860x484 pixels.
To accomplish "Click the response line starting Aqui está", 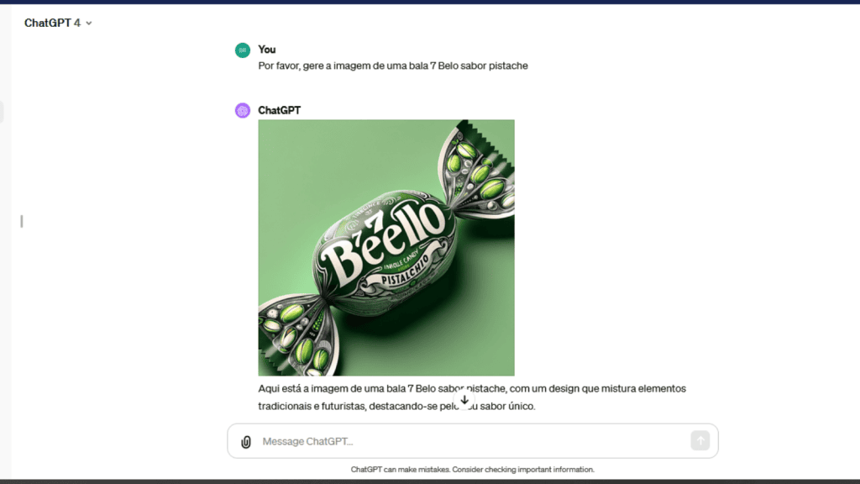I will click(472, 388).
